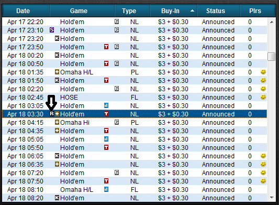Click the plus icon beside Omaha Hi

click(57, 122)
